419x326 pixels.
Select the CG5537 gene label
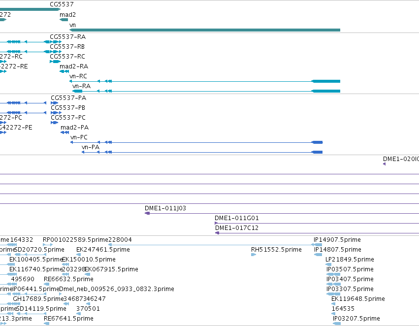click(62, 4)
